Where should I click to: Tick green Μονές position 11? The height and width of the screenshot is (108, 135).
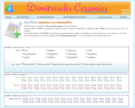coord(67,78)
